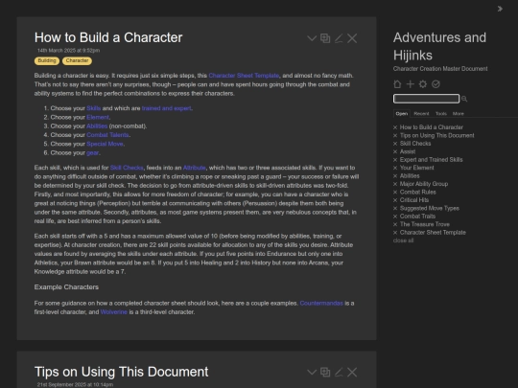Close the How to Build a Character tiddler
Image resolution: width=518 pixels, height=388 pixels.
click(352, 38)
